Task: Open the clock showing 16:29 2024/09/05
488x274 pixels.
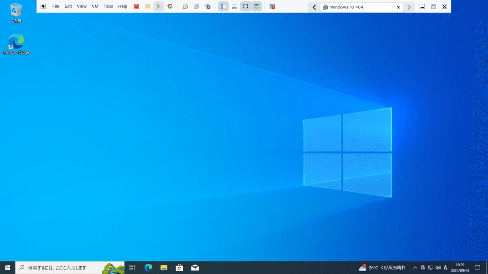Action: [460, 268]
